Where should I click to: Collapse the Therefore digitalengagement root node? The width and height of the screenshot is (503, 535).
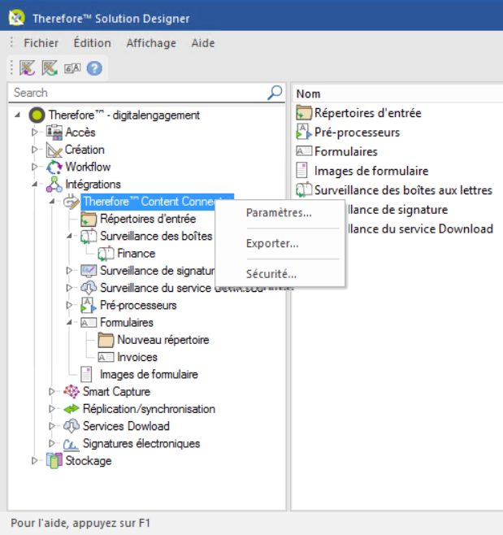point(17,115)
